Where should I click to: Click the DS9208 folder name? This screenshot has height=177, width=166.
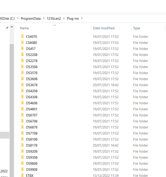32,151
